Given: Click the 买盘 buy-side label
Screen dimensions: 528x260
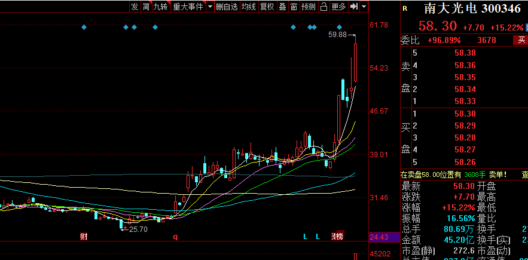Looking at the screenshot, I should tap(405, 137).
